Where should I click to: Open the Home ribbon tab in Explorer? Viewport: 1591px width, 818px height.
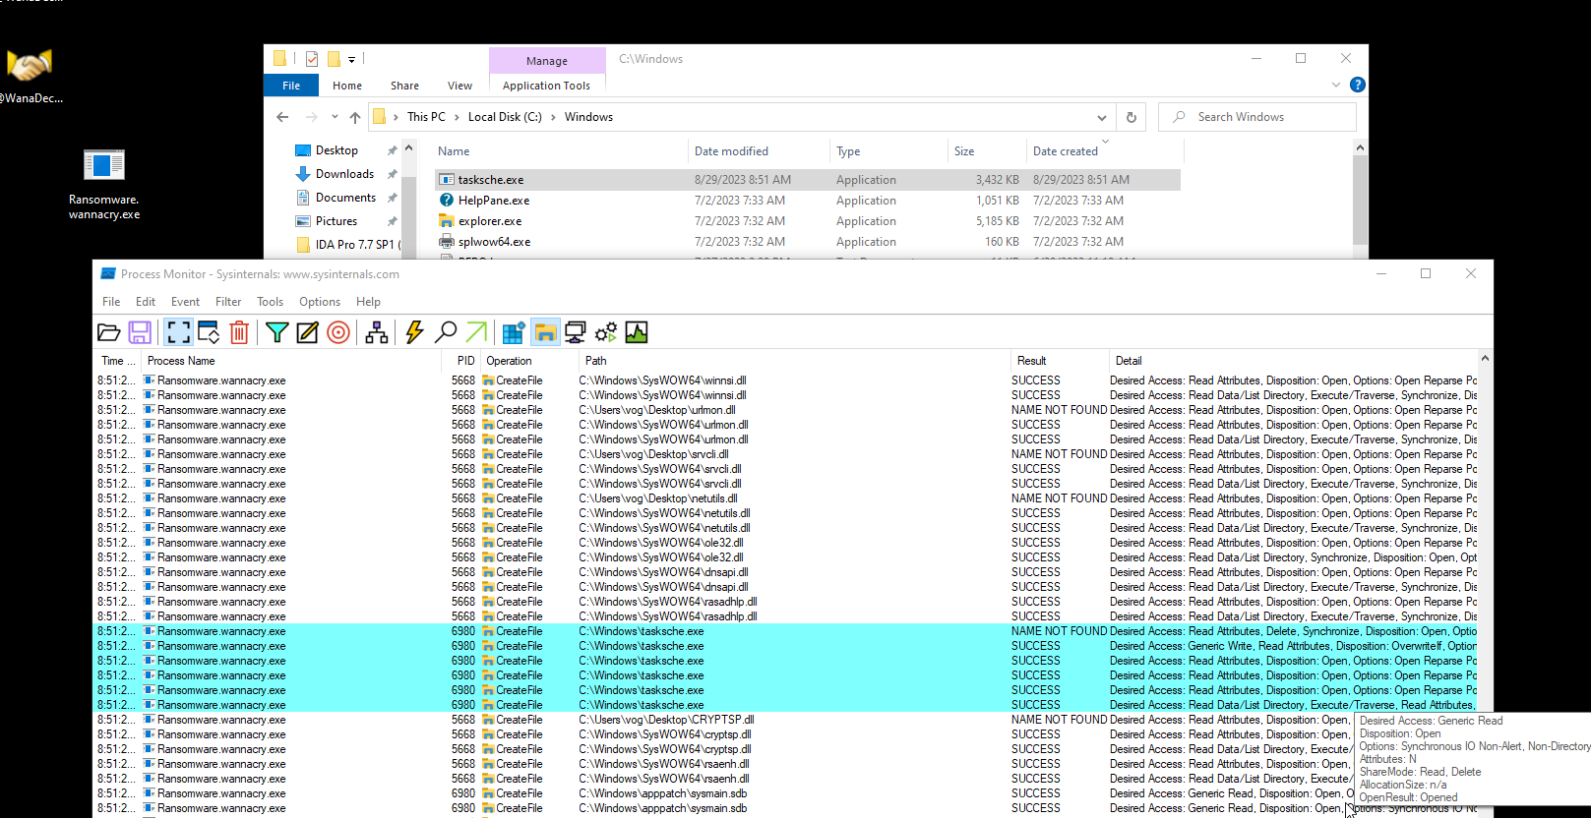(x=347, y=86)
